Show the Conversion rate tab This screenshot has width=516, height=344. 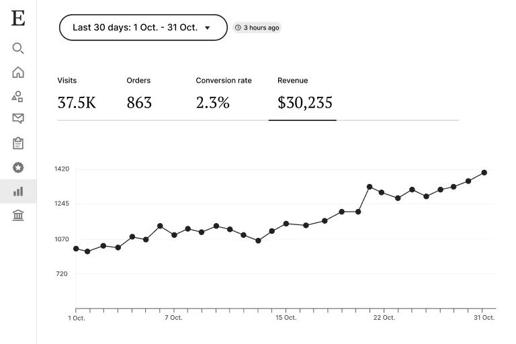point(224,94)
